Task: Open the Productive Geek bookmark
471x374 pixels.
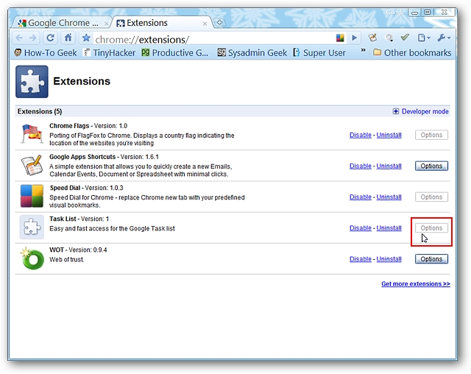Action: [175, 53]
